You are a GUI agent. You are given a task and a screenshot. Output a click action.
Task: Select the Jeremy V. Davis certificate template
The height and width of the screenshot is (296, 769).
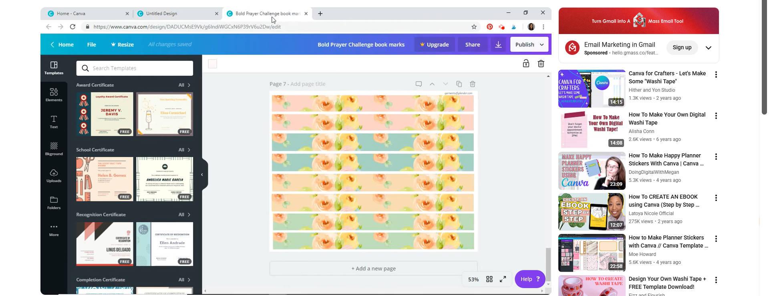tap(105, 114)
